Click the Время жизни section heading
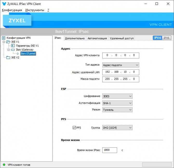Image resolution: width=174 pixels, height=168 pixels. click(70, 140)
